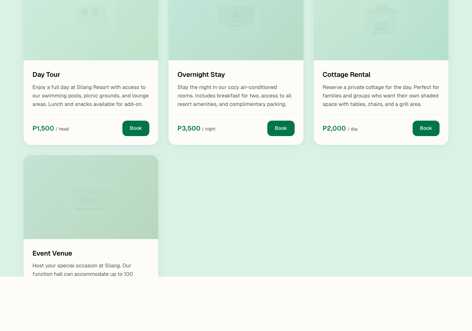Book the Overnight Stay package
Viewport: 472px width, 331px height.
(281, 128)
